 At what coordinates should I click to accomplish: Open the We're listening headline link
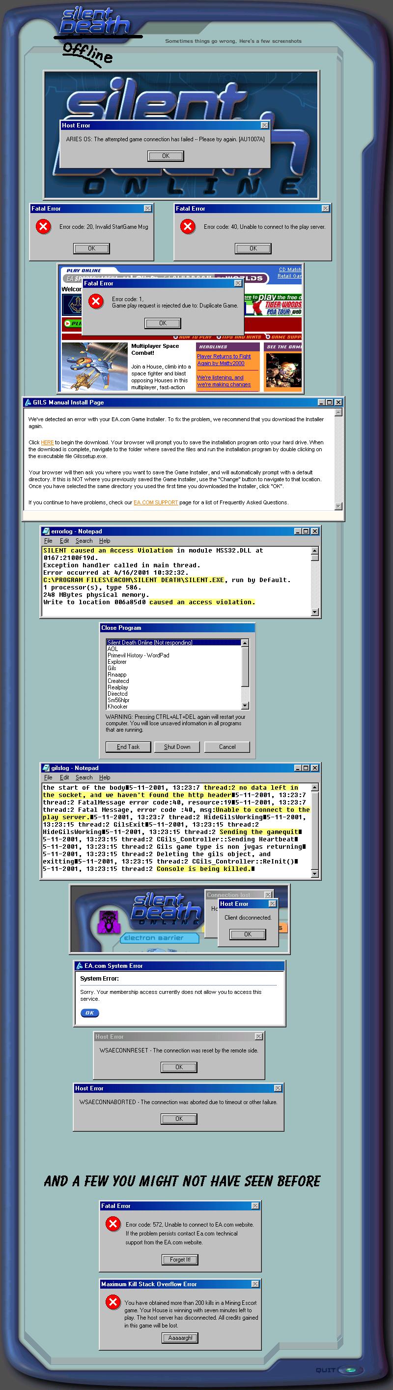click(224, 381)
